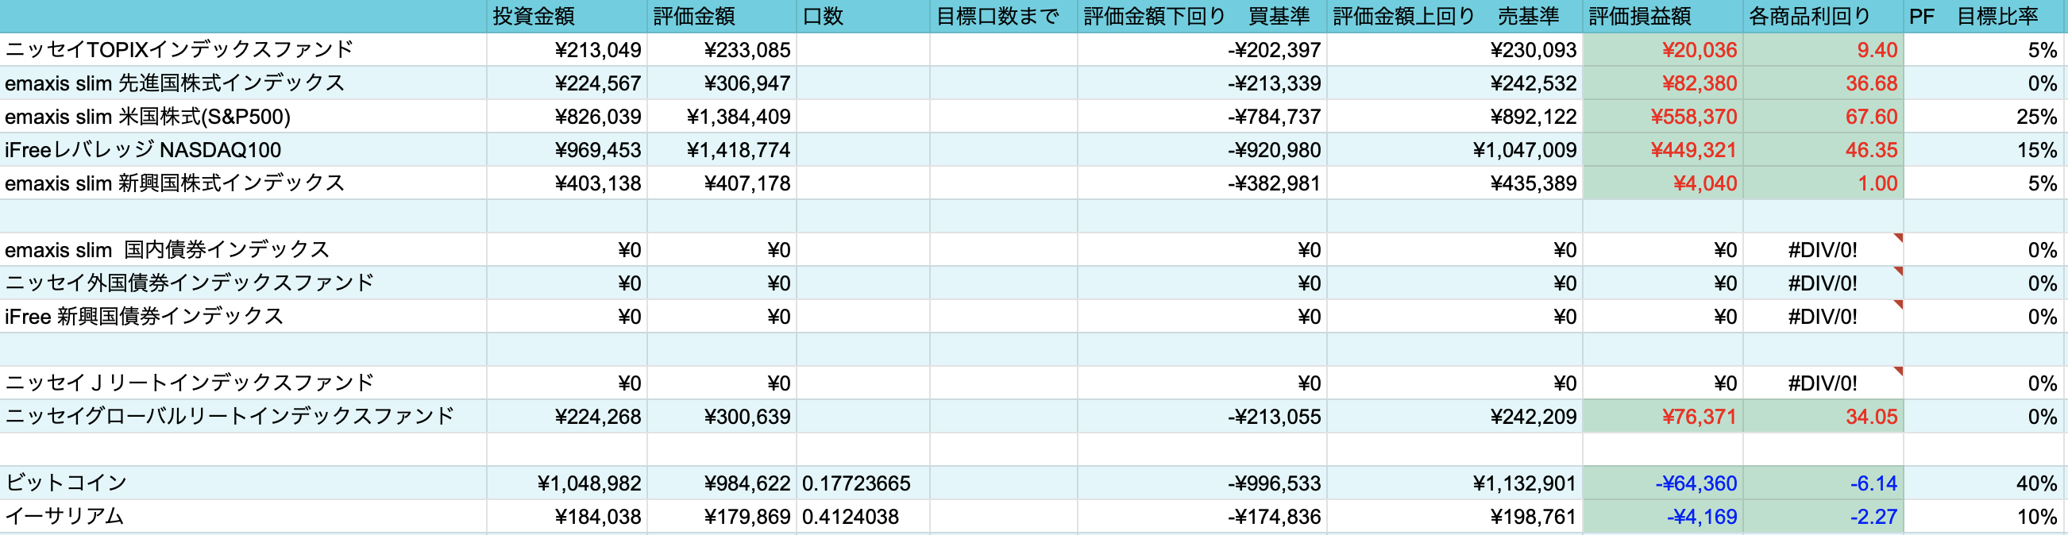
Task: Select the ¥826,039 cell
Action: [x=567, y=117]
